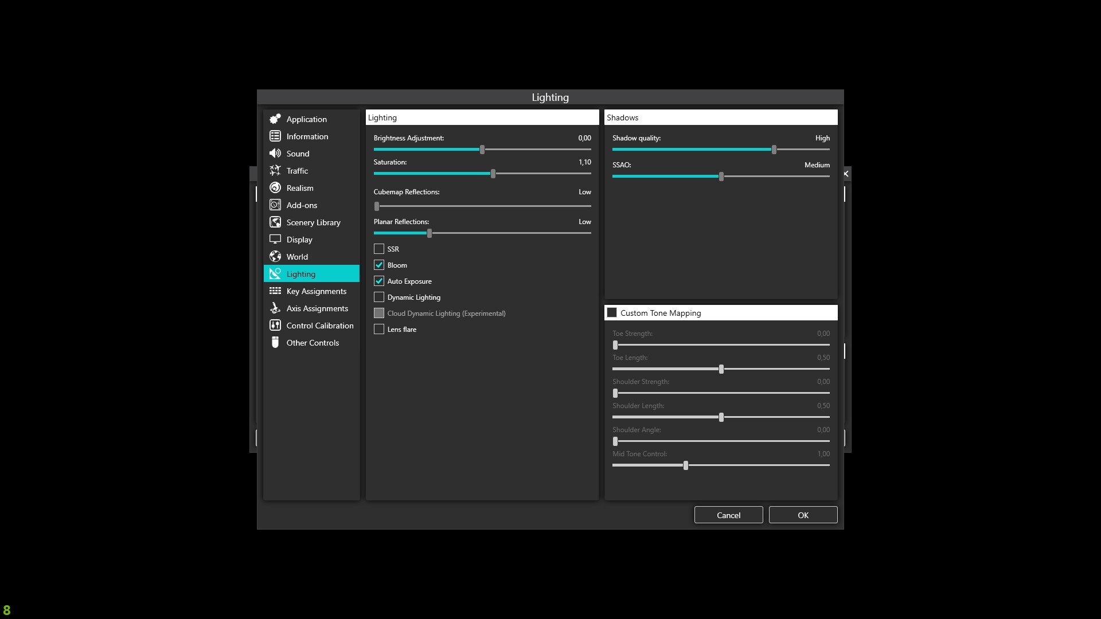Click the Realism icon in sidebar
This screenshot has height=619, width=1101.
click(x=275, y=188)
